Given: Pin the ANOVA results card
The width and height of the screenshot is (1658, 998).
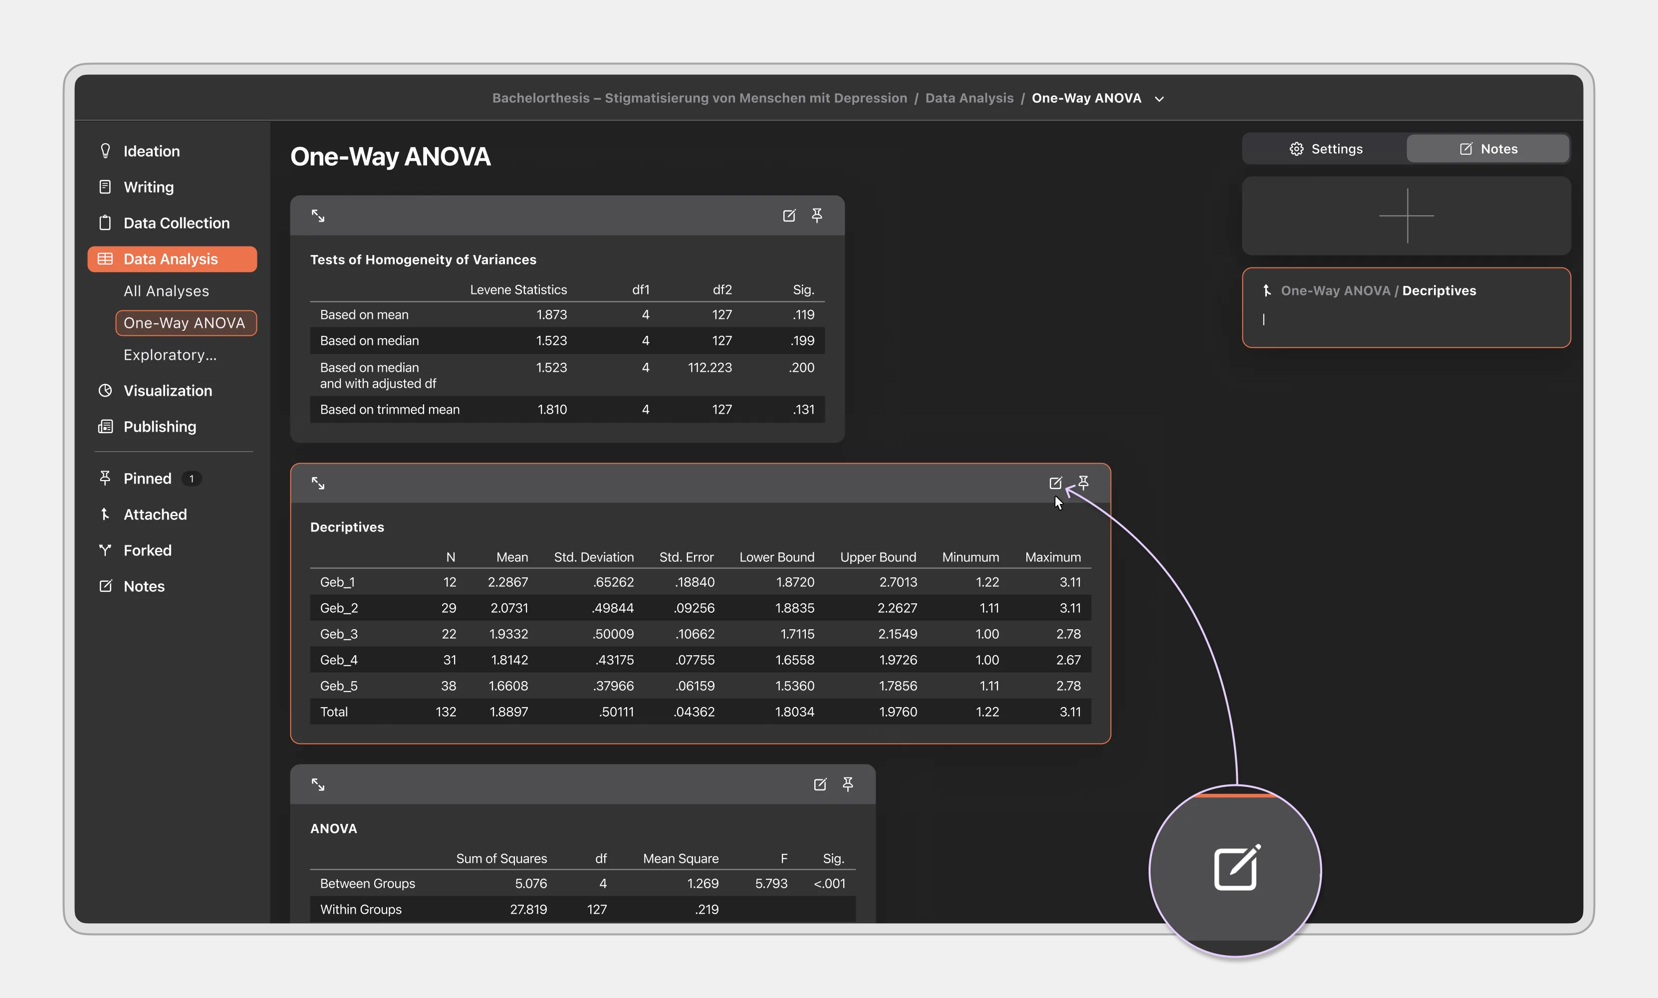Looking at the screenshot, I should (848, 784).
